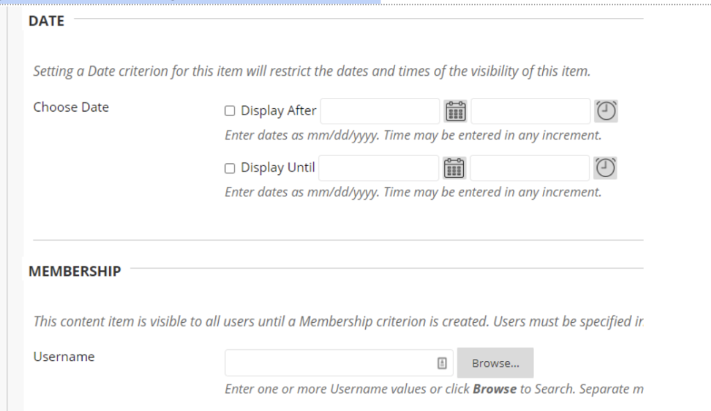This screenshot has width=711, height=411.
Task: Open the Display Until calendar picker
Action: (454, 168)
